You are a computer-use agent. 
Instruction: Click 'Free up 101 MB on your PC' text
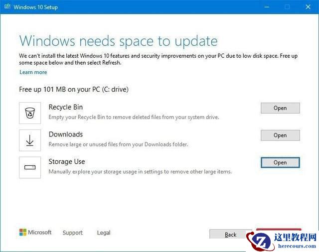[74, 90]
